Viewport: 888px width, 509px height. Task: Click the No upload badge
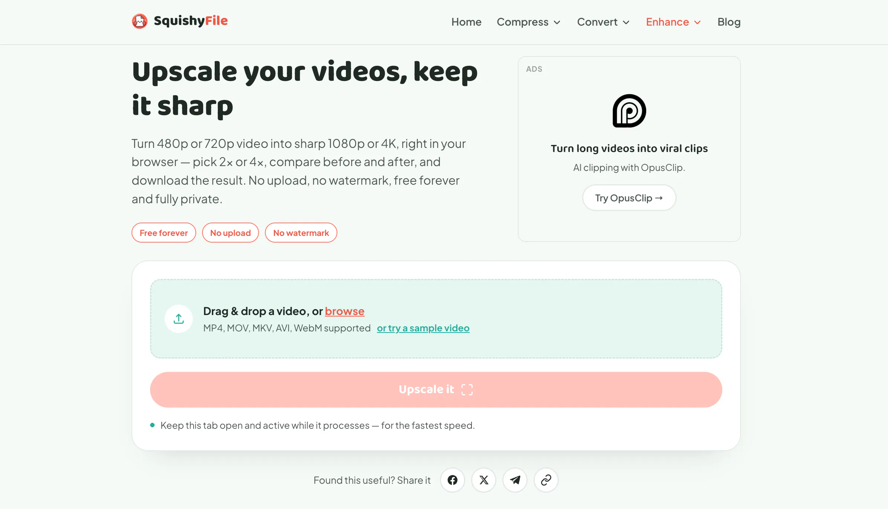point(230,233)
